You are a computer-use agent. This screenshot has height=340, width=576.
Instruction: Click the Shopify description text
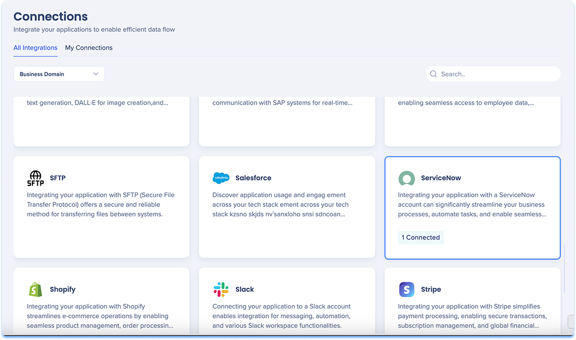(100, 316)
